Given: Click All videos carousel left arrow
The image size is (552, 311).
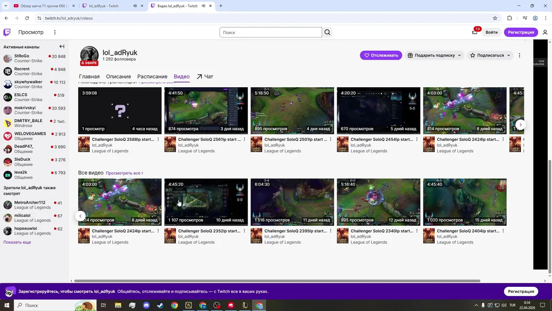Looking at the screenshot, I should pyautogui.click(x=80, y=216).
